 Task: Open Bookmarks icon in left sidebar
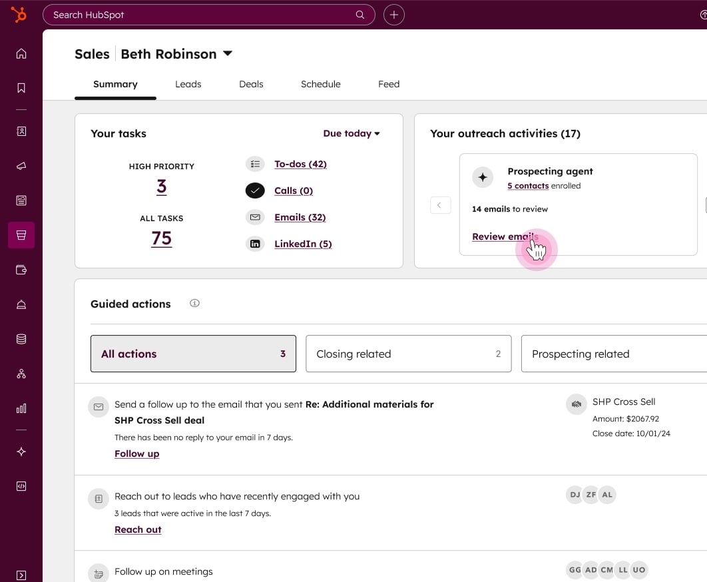coord(21,88)
